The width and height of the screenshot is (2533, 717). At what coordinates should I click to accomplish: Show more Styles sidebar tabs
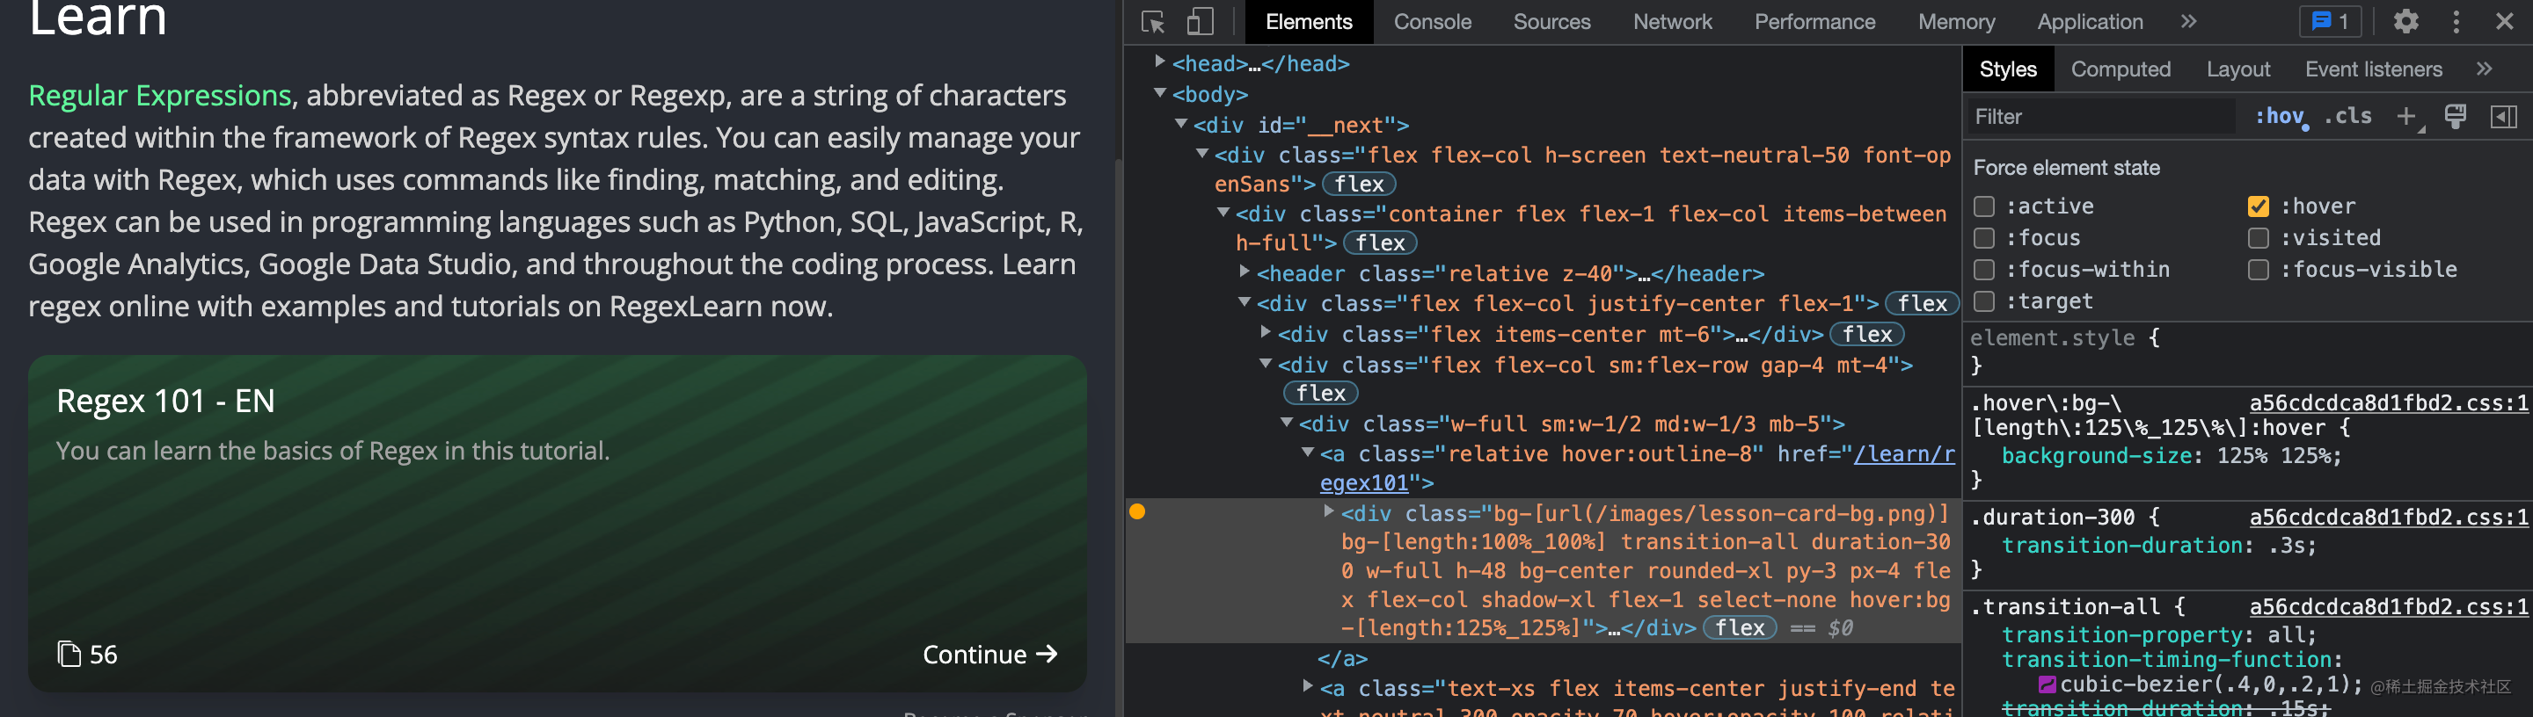coord(2485,69)
